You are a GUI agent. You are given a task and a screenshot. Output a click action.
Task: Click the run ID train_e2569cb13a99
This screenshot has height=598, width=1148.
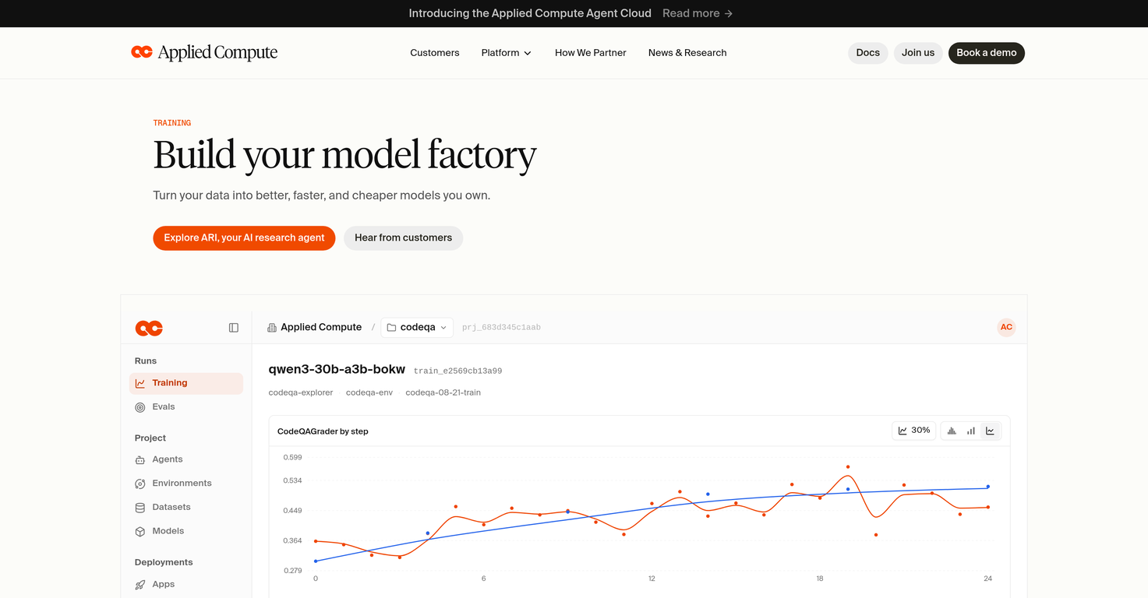[x=458, y=371]
